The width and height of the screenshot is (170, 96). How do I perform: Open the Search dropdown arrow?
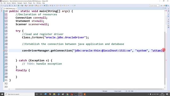[x=42, y=6]
